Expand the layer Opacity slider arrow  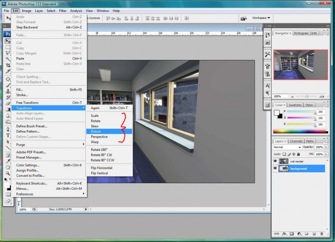[x=326, y=147]
